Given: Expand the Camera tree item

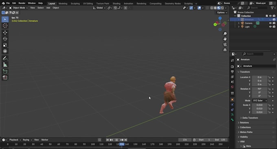Looking at the screenshot, I should 239,23.
